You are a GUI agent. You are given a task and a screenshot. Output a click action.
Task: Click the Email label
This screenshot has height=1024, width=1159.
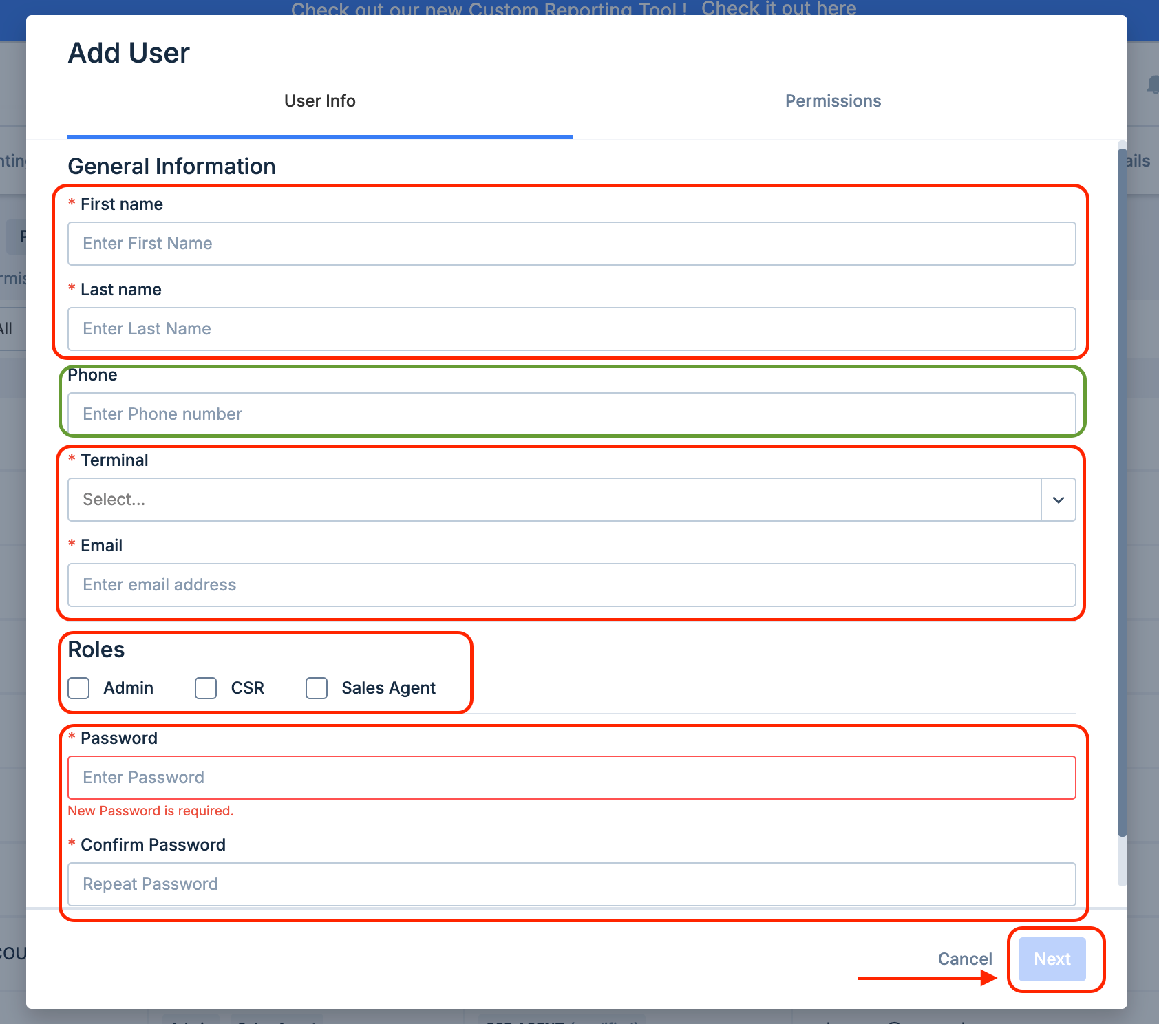click(102, 546)
